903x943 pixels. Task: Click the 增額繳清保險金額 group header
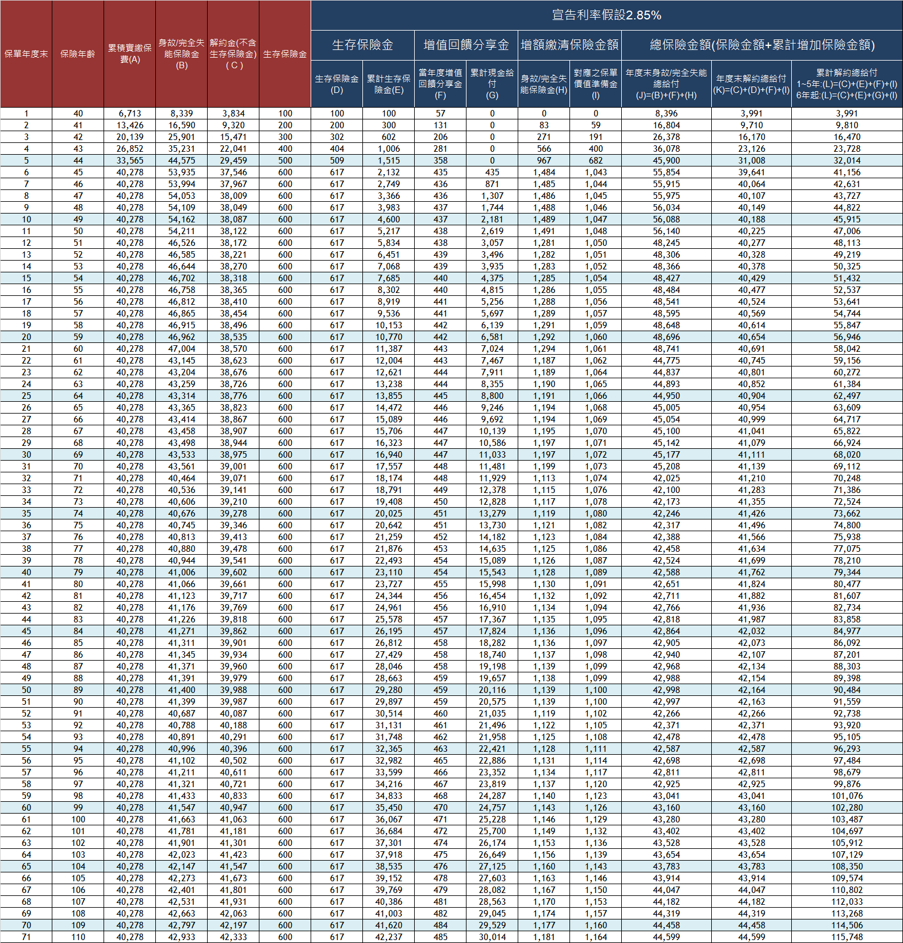click(x=569, y=45)
